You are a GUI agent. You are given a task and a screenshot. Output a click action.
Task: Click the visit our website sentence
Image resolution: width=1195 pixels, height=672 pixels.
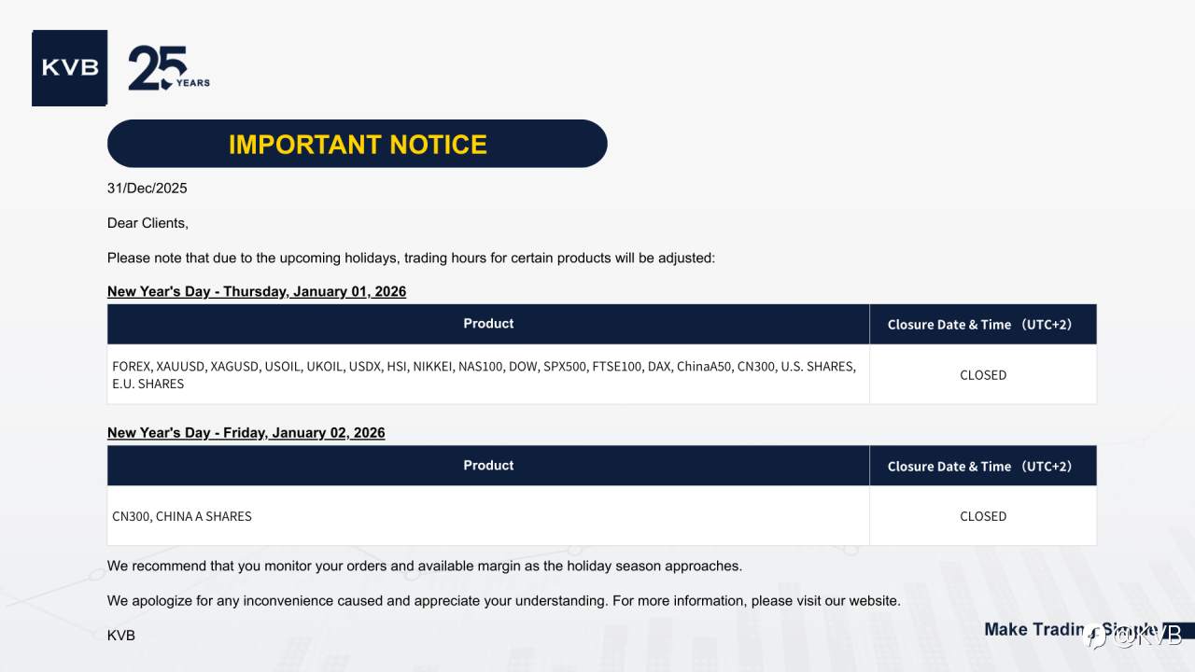click(504, 601)
